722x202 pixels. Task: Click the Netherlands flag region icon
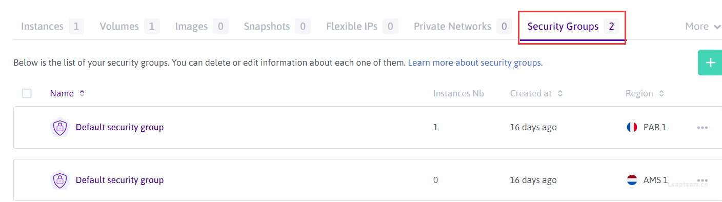(x=632, y=180)
